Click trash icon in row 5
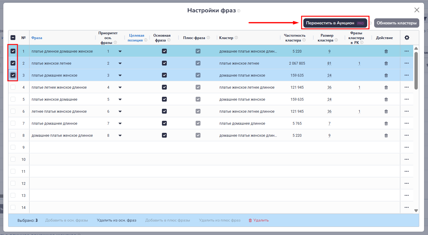This screenshot has height=235, width=428. tap(386, 99)
